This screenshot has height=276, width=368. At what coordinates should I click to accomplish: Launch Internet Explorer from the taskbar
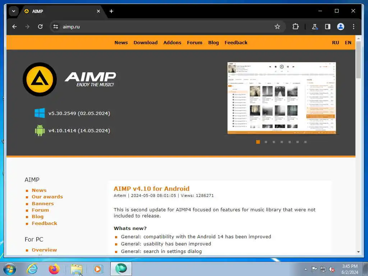point(32,269)
